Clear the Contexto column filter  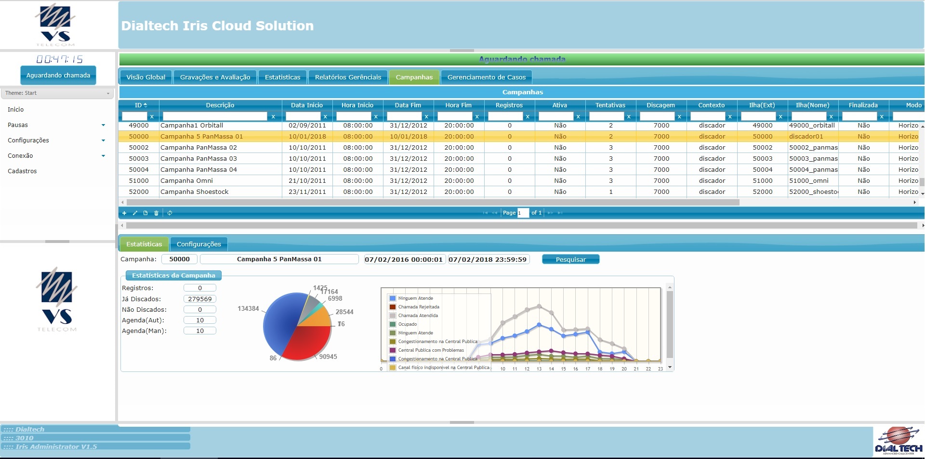[730, 116]
